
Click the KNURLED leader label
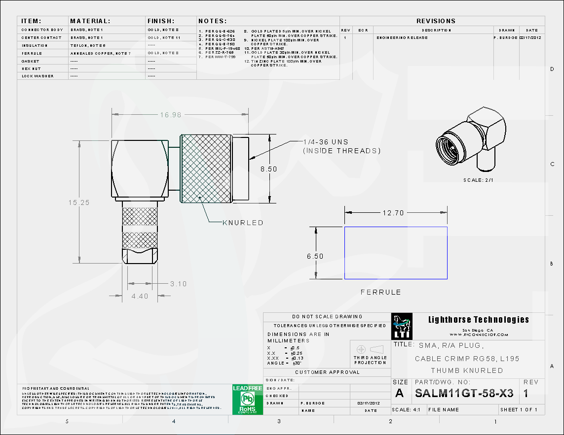click(243, 223)
